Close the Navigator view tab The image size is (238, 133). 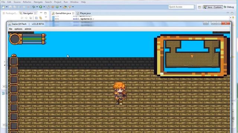tap(35, 13)
